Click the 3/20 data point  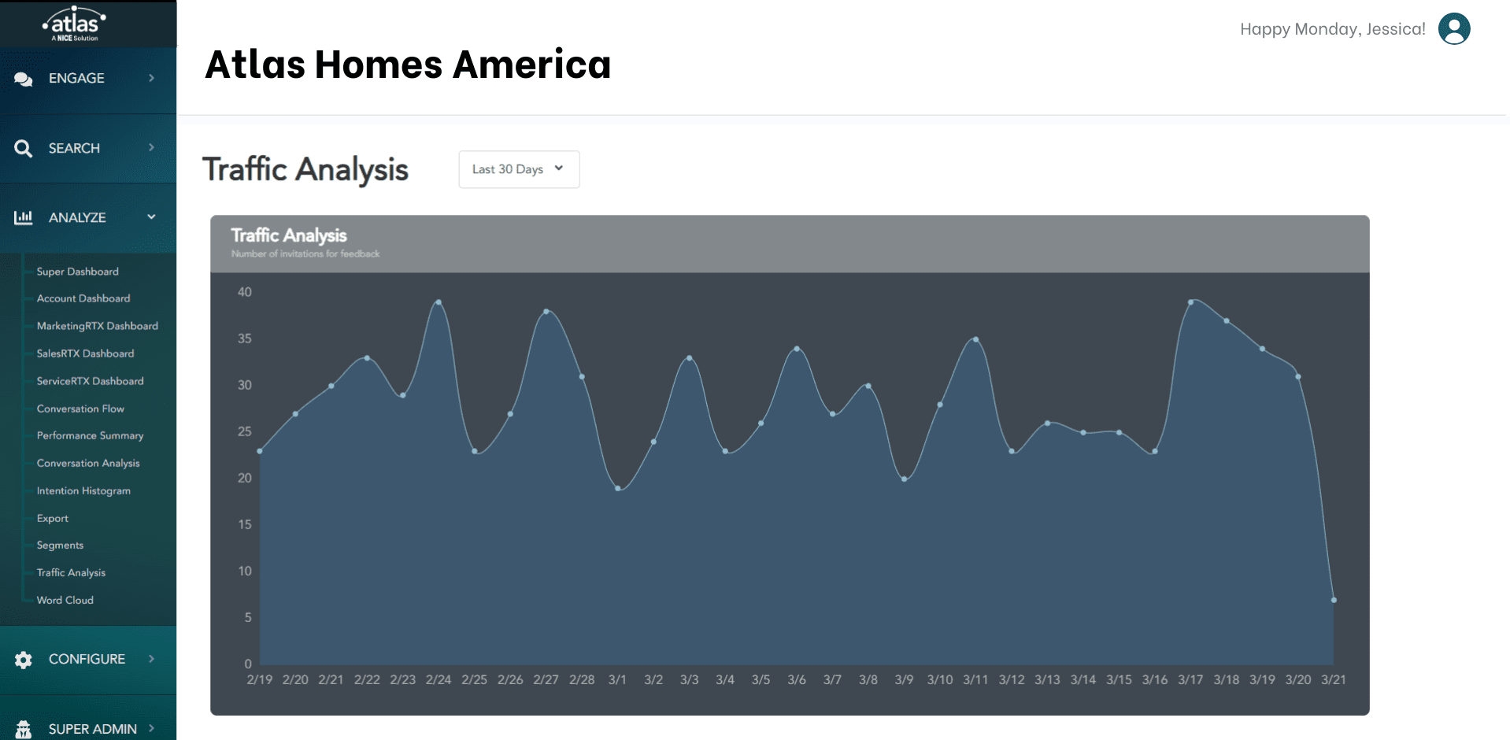[1298, 376]
